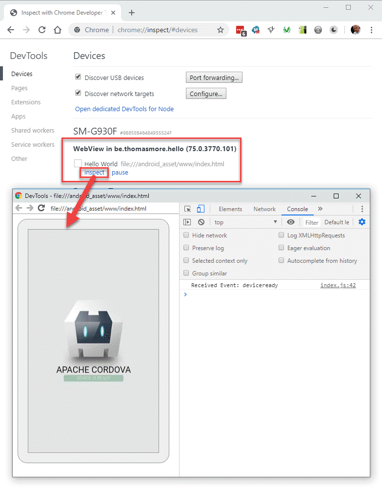
Task: Click the Chrome address bar URL
Action: 157,30
